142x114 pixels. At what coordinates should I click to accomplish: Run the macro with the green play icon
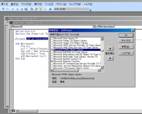(x=13, y=9)
